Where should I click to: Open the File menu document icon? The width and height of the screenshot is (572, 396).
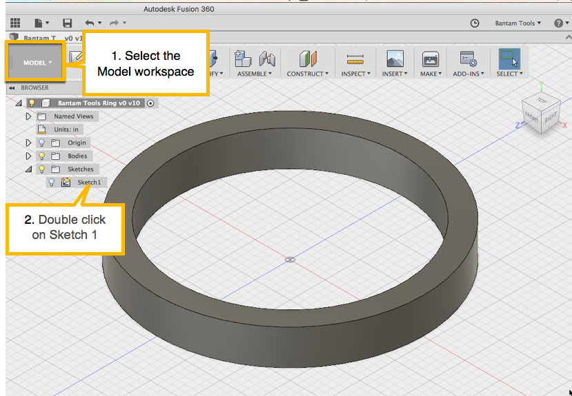[39, 23]
